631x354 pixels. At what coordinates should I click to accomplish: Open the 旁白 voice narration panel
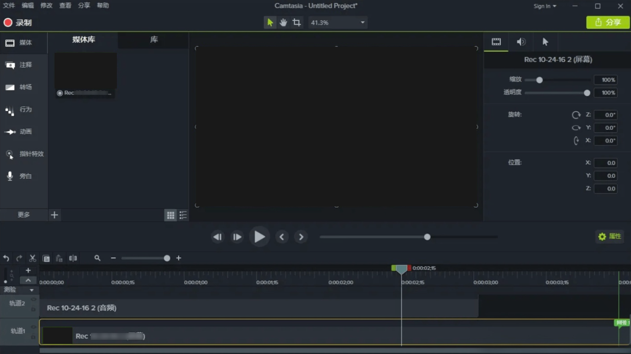pos(24,176)
